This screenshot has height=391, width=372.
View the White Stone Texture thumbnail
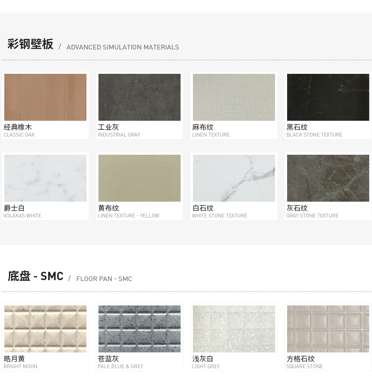click(234, 178)
